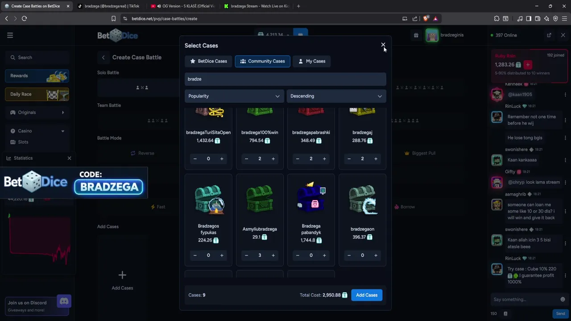The width and height of the screenshot is (571, 321).
Task: Click the case search field containing bradze
Action: click(285, 79)
